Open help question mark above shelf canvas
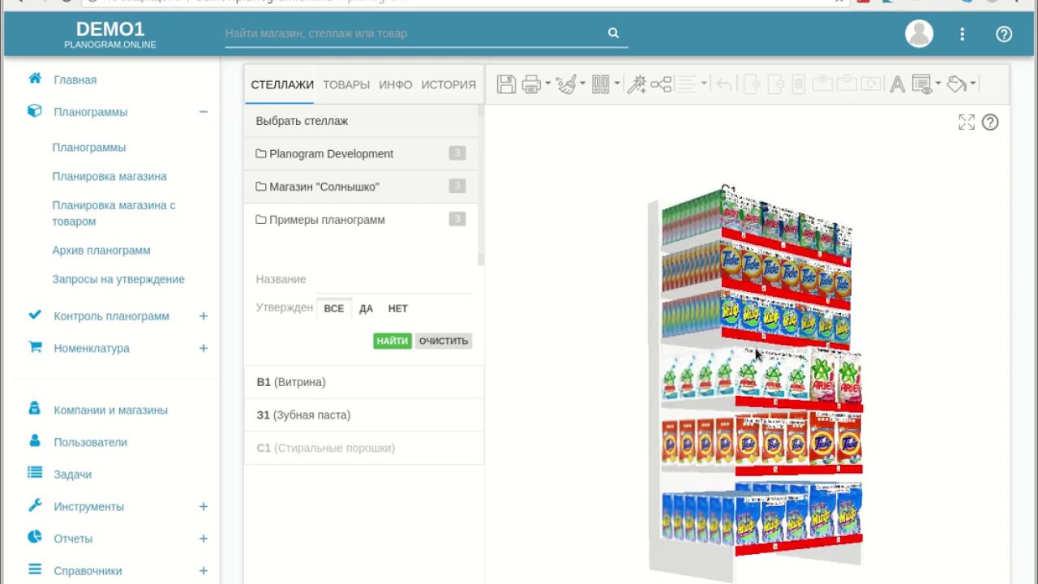 point(990,122)
